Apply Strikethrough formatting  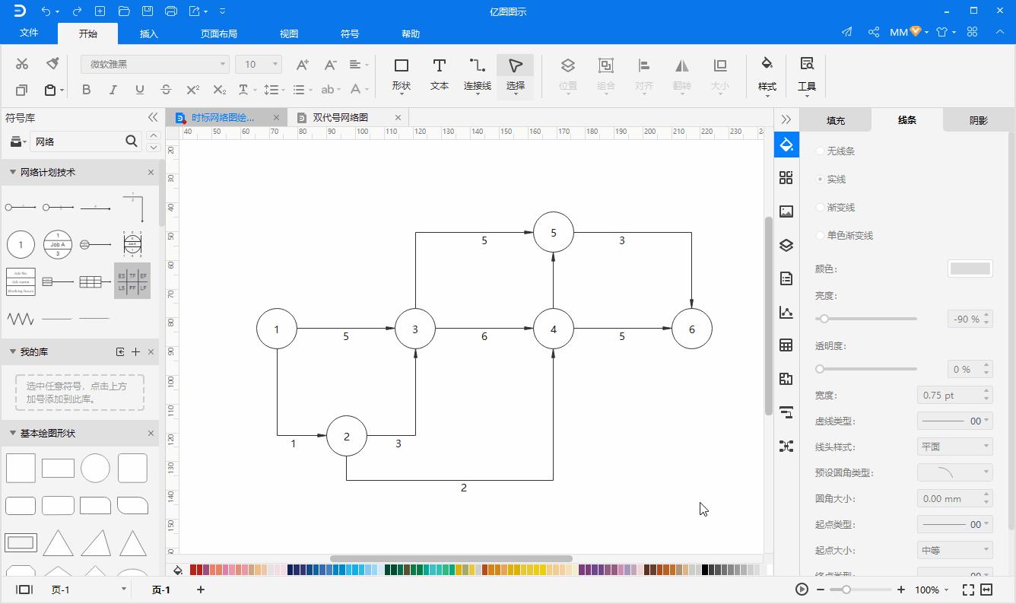(x=167, y=90)
